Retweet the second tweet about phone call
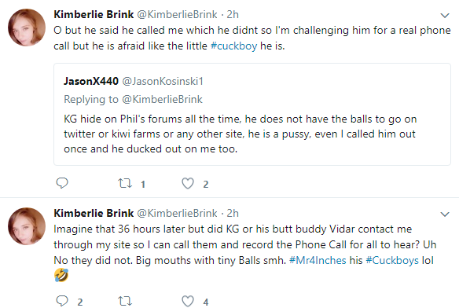The image size is (459, 308). pos(125,301)
